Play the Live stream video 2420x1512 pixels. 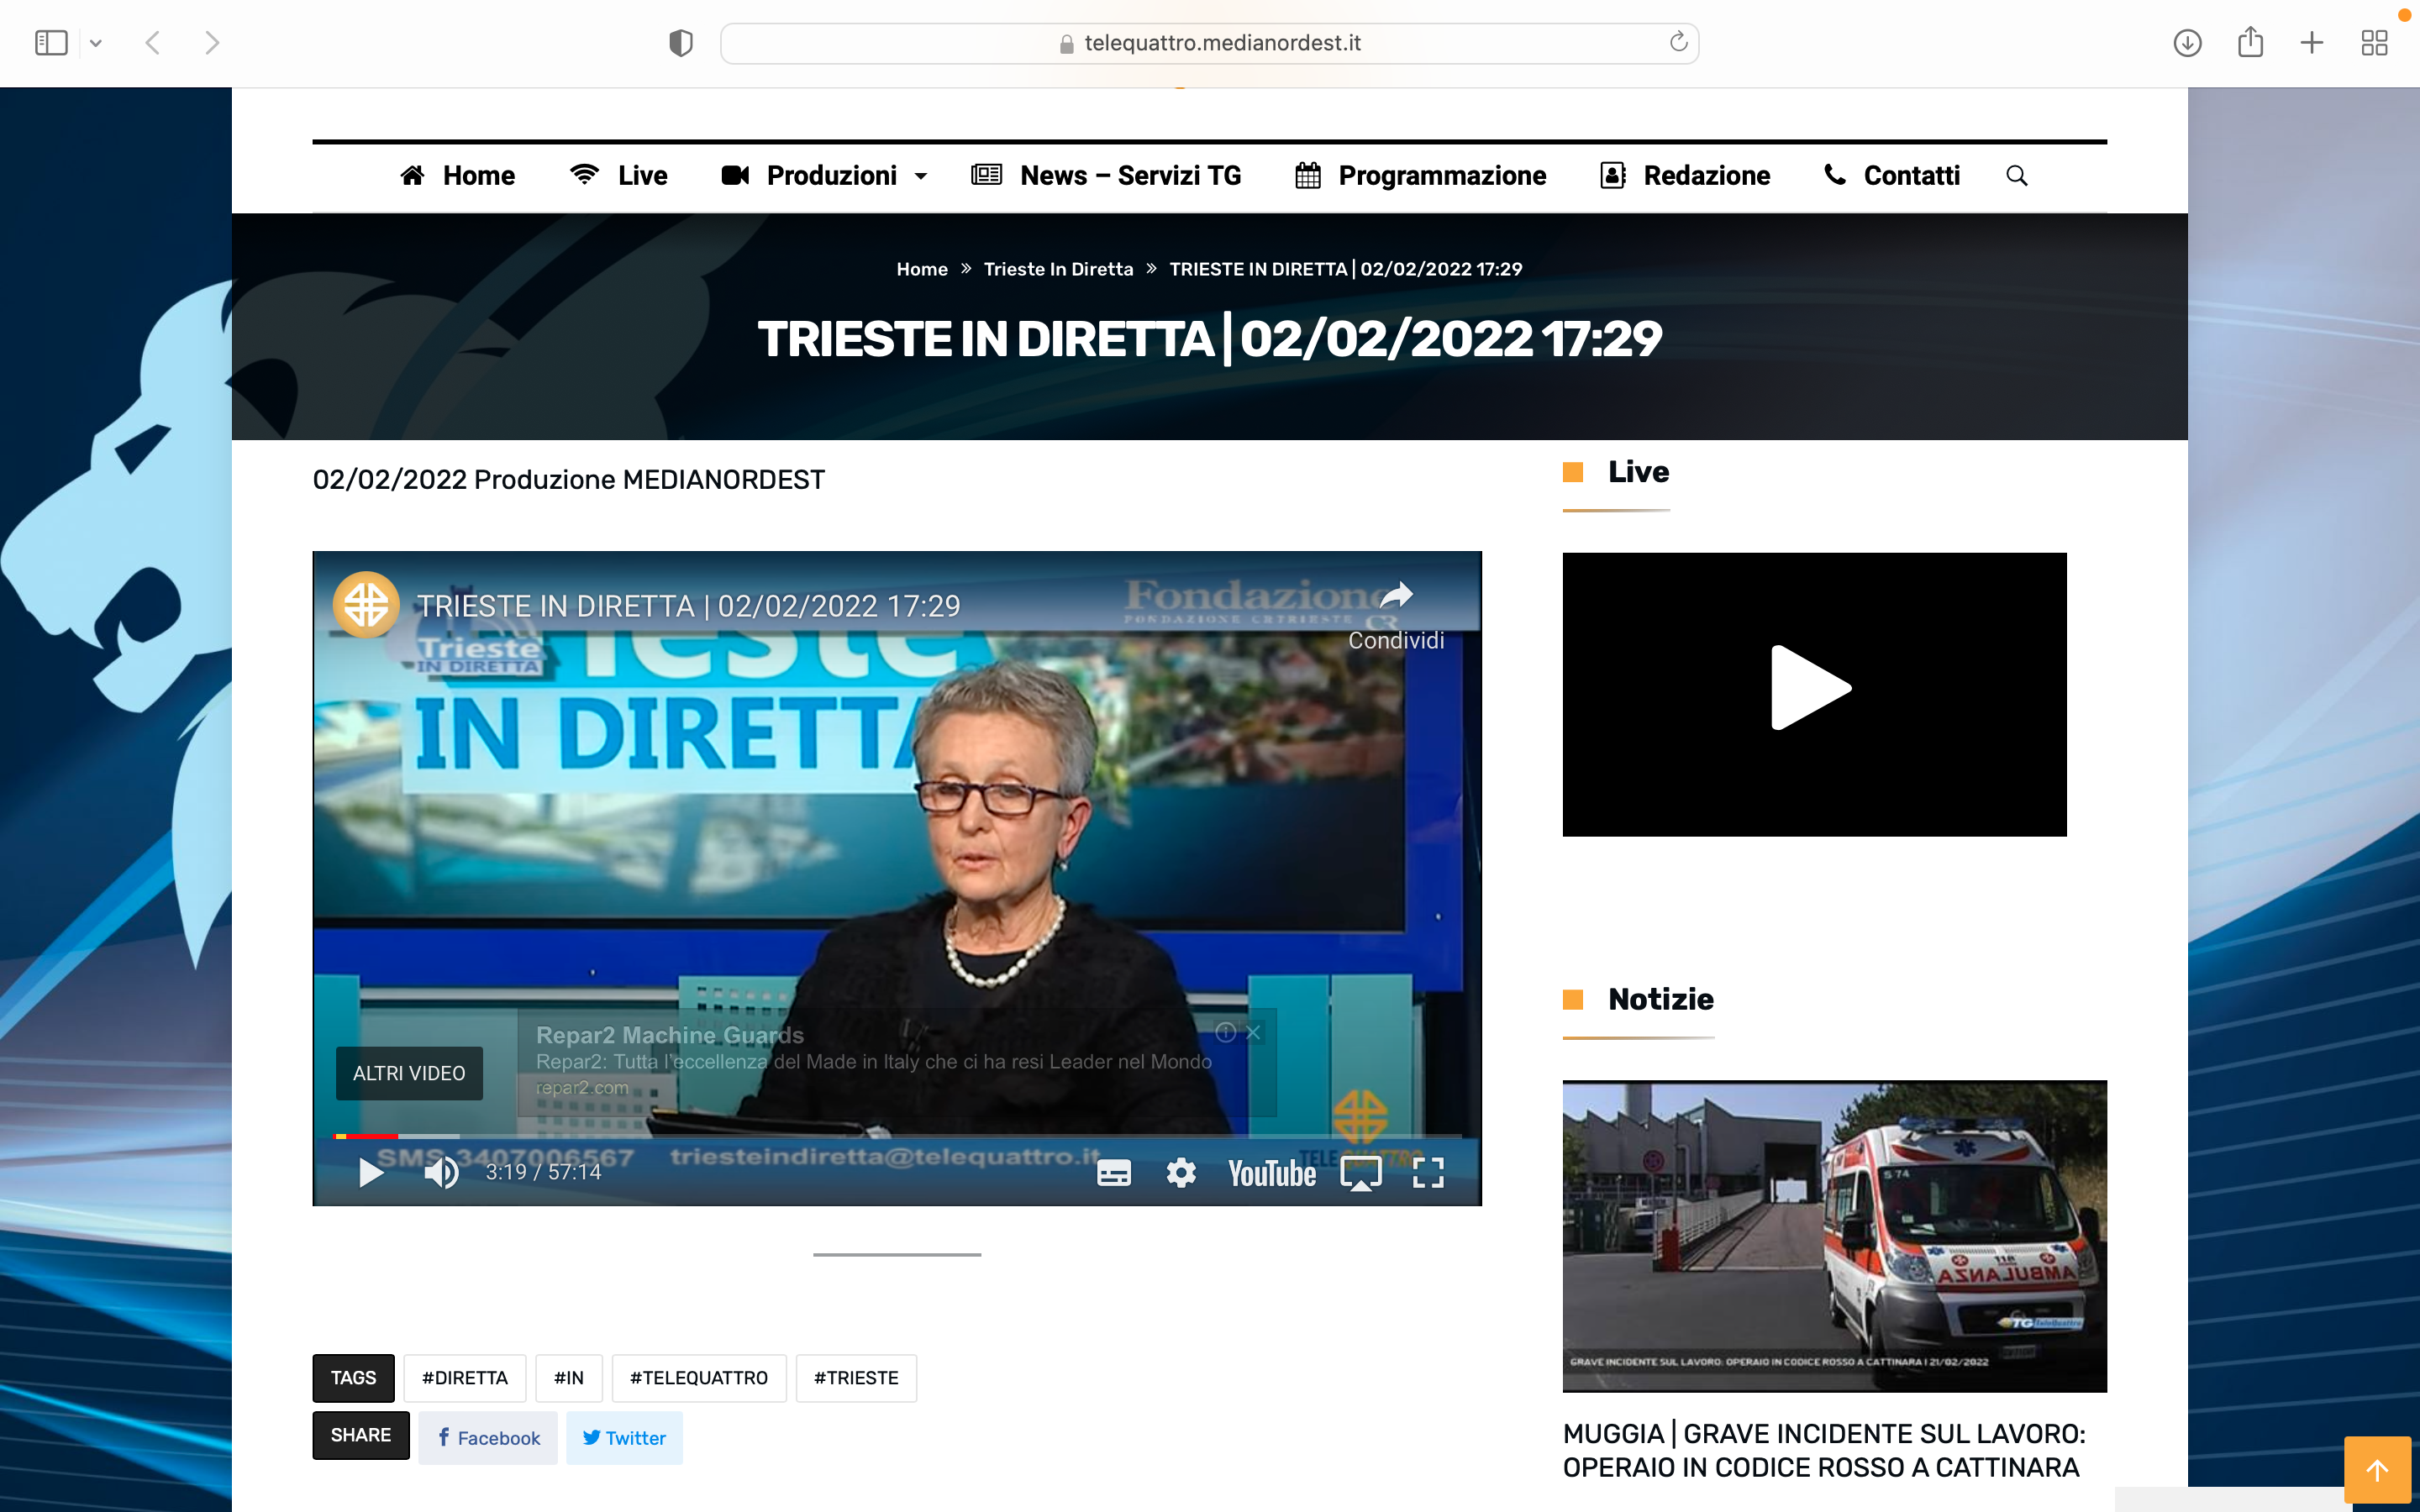pos(1811,688)
